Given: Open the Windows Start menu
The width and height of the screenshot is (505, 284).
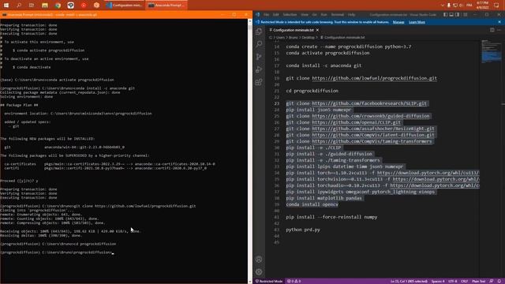Looking at the screenshot, I should pyautogui.click(x=6, y=6).
